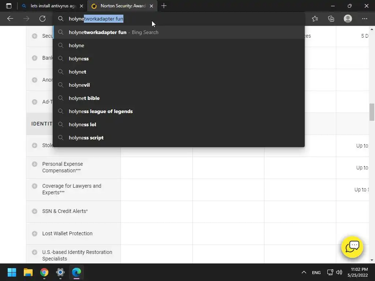Image resolution: width=375 pixels, height=281 pixels.
Task: Open the Windows Start menu
Action: click(x=12, y=272)
